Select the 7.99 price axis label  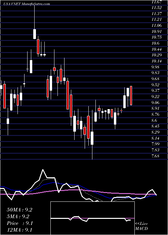click(155, 144)
